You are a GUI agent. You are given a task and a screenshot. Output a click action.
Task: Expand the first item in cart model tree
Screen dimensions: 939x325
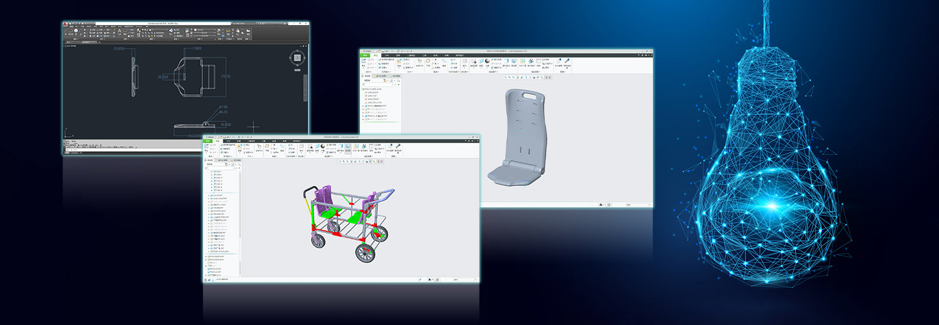(x=214, y=171)
